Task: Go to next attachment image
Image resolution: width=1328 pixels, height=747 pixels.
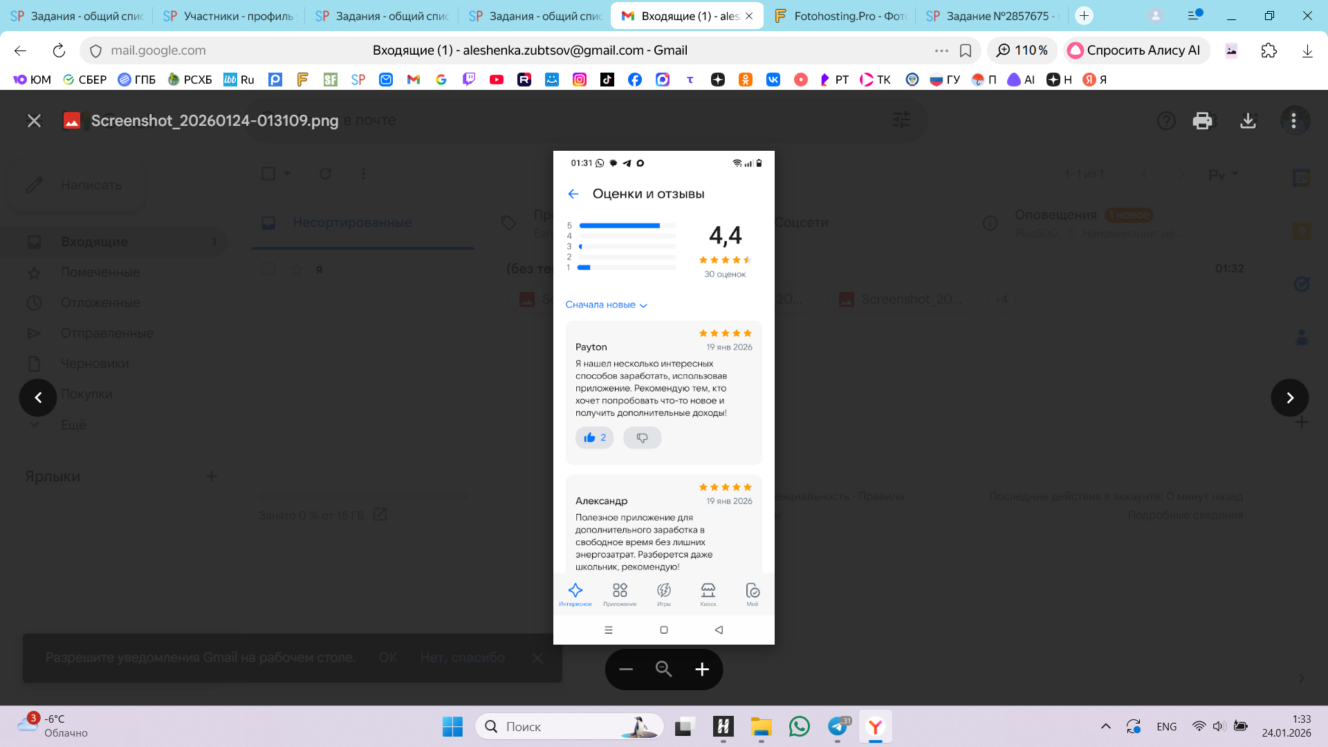Action: click(x=1289, y=398)
